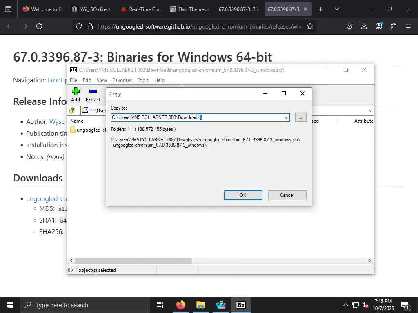Go up one folder level in 7-Zip
418x313 pixels.
point(72,110)
